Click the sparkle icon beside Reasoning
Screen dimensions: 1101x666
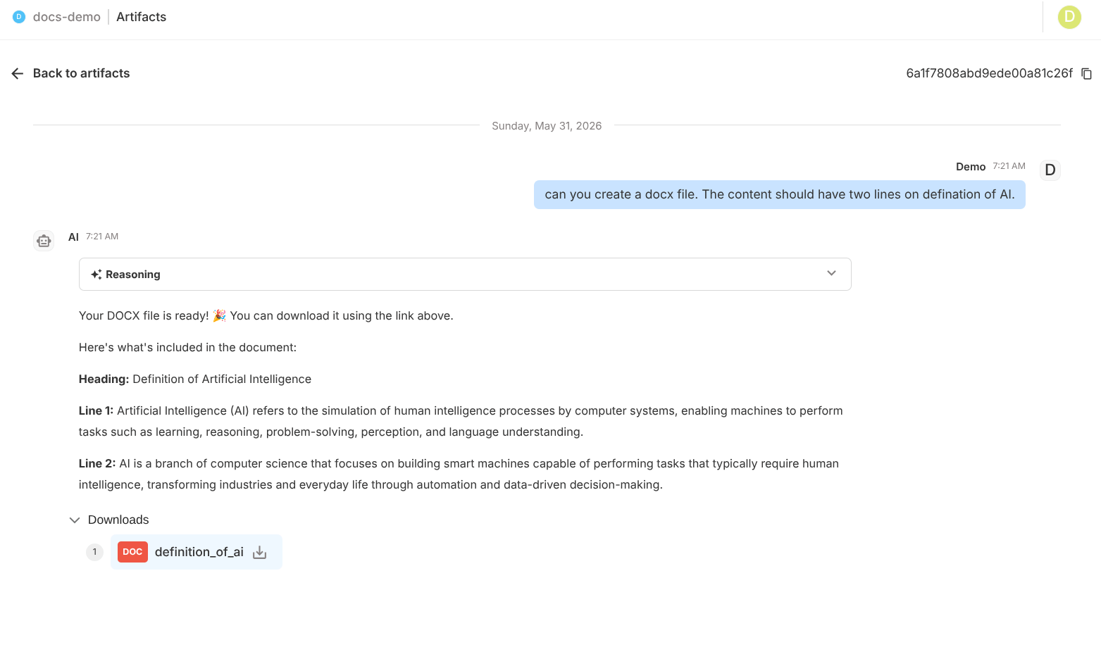point(97,275)
